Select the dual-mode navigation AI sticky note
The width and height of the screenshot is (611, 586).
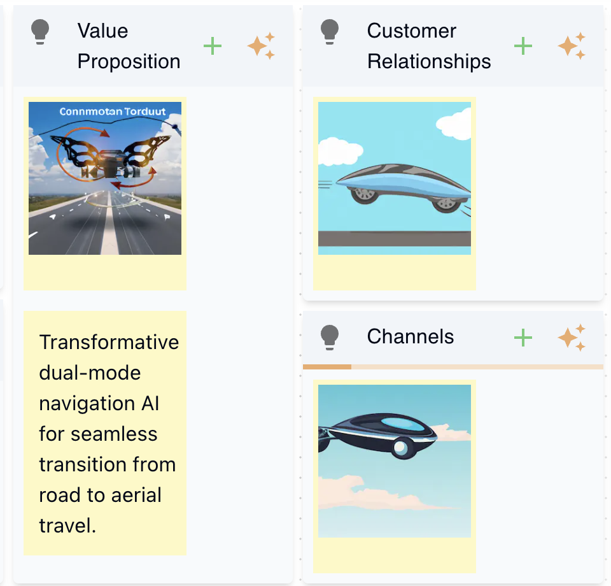click(105, 433)
